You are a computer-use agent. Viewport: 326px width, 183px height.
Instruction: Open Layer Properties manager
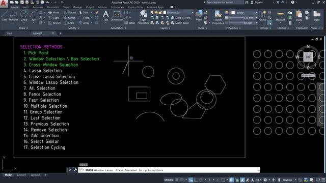143,17
